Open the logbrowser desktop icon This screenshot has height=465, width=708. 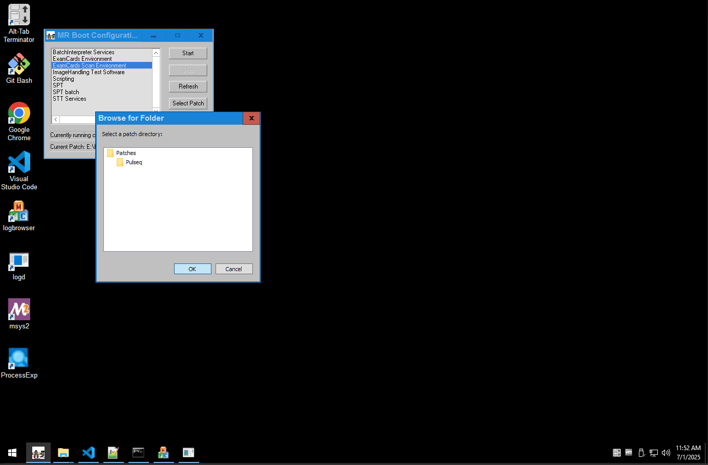point(19,216)
